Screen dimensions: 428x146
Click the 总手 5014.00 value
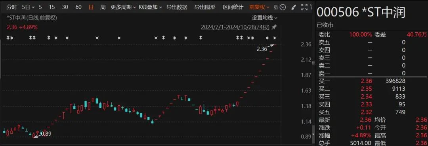click(360, 143)
